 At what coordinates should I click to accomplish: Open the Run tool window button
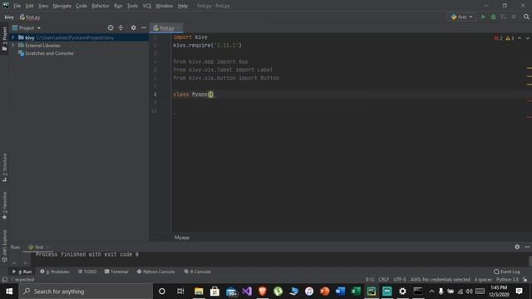[22, 272]
